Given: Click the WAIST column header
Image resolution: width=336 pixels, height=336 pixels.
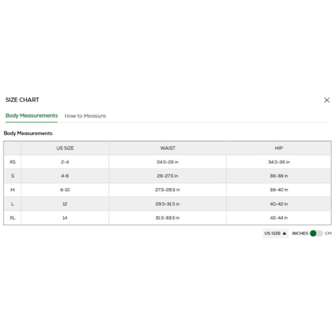Looking at the screenshot, I should (x=168, y=148).
